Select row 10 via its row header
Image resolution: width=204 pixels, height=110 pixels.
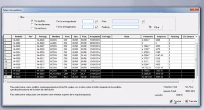(x=8, y=61)
